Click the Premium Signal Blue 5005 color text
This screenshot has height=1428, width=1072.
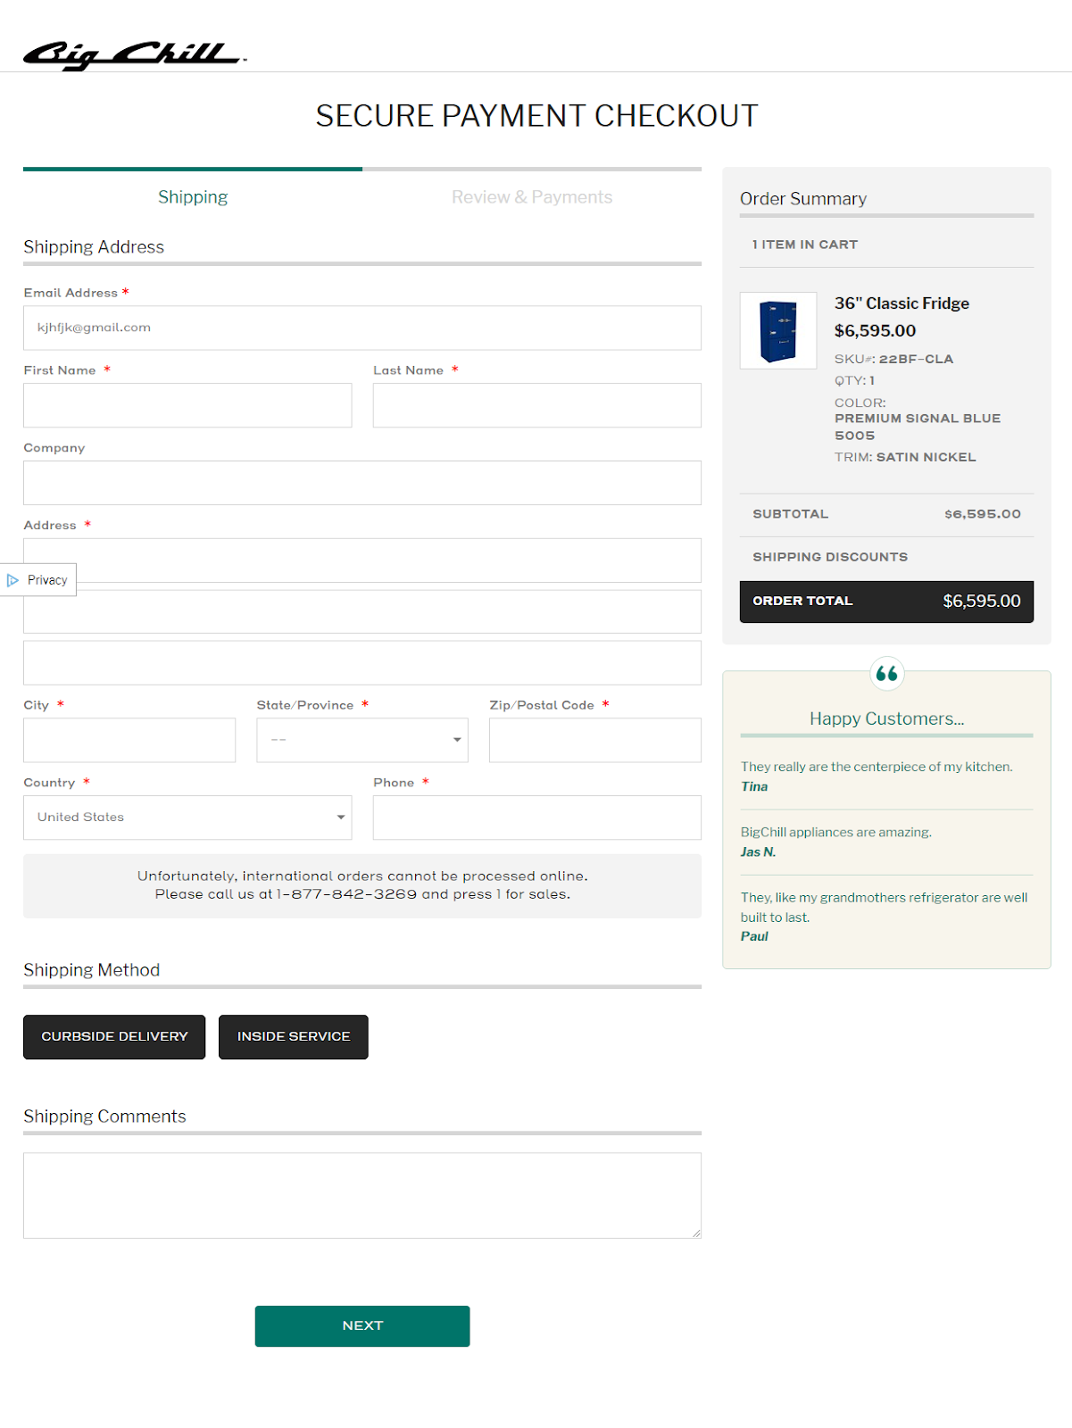tap(918, 427)
